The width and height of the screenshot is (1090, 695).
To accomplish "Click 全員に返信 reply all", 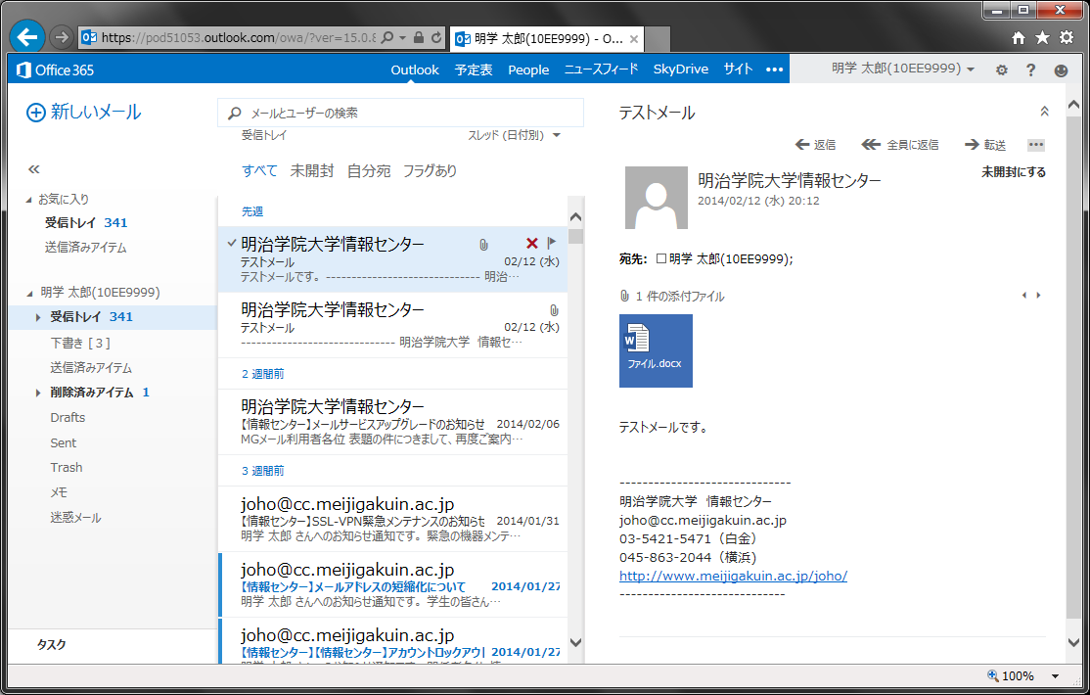I will (899, 145).
